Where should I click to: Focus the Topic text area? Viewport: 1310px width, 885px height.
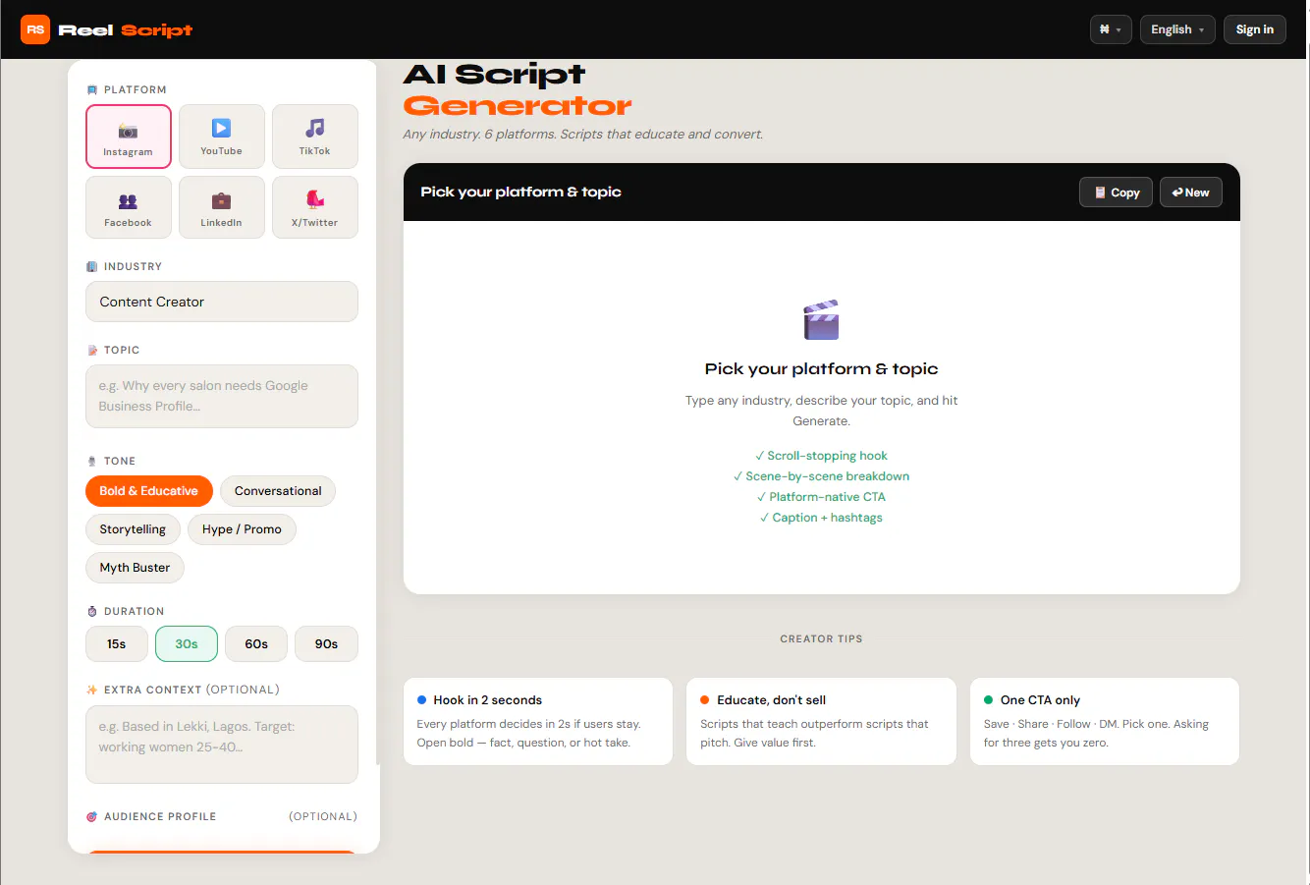tap(222, 396)
